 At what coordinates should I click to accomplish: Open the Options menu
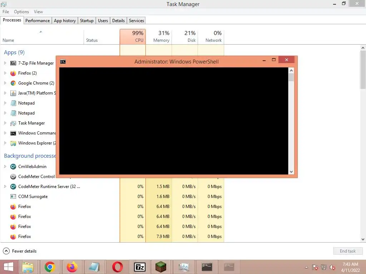[x=21, y=12]
